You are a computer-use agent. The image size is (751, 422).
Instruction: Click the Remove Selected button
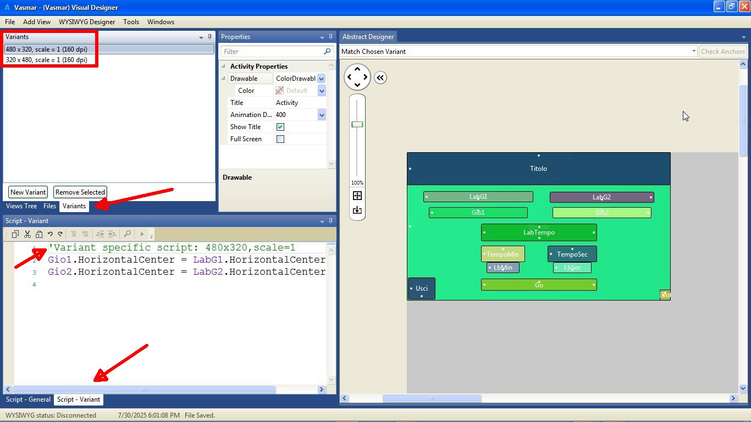(80, 192)
